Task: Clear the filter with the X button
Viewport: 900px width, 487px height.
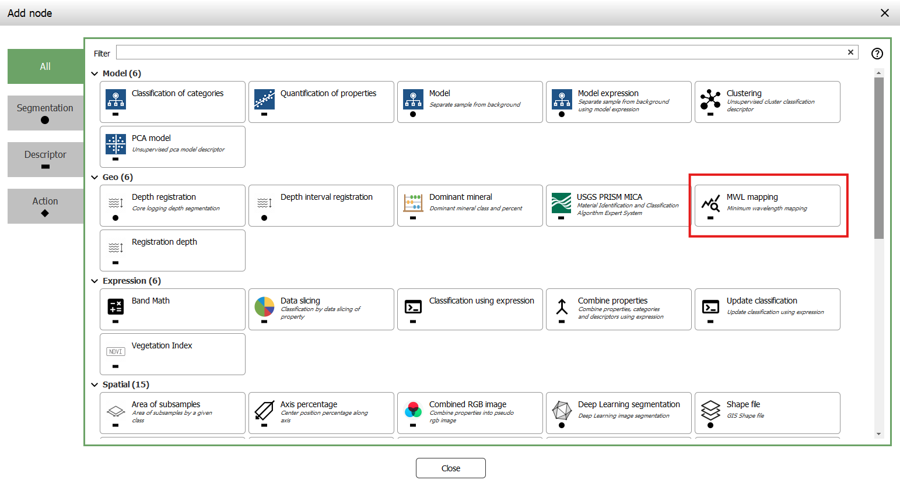Action: (850, 52)
